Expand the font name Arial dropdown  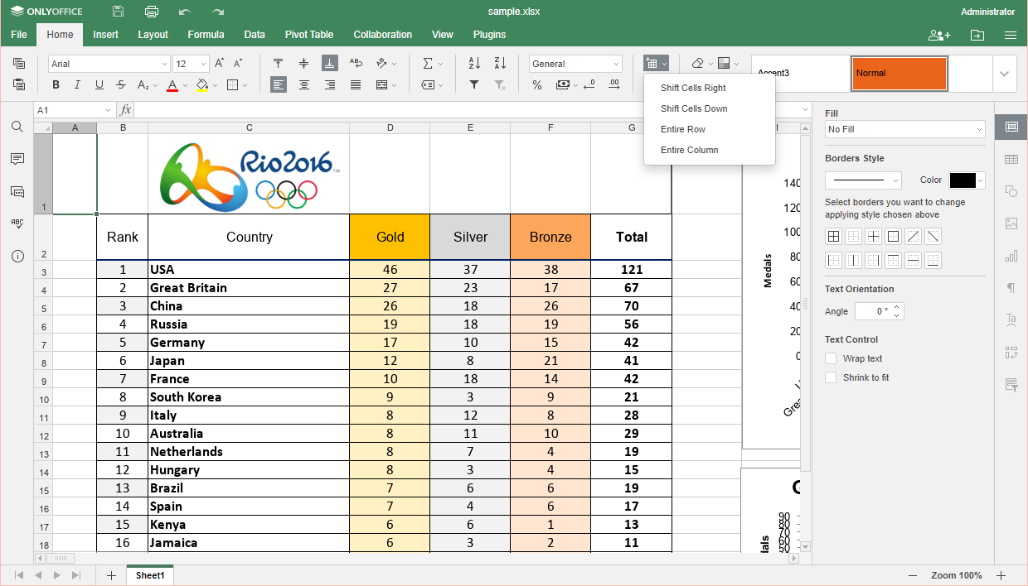(x=164, y=64)
